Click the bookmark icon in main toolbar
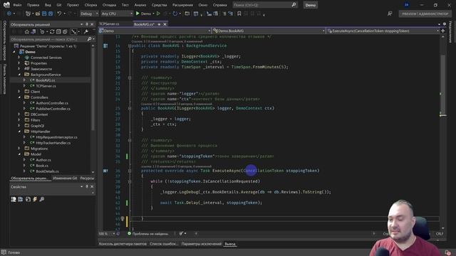Image resolution: width=456 pixels, height=256 pixels. coord(239,14)
